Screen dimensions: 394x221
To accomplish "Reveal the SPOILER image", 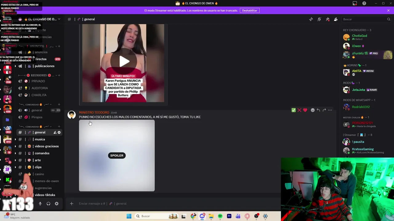I will (117, 155).
